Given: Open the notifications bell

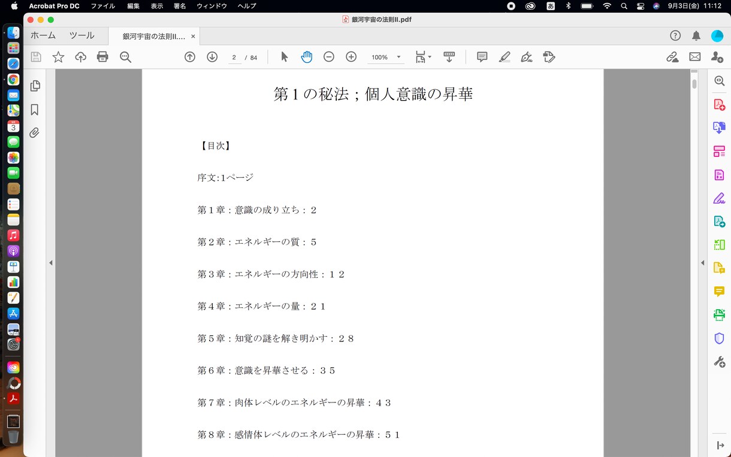Looking at the screenshot, I should pos(696,36).
